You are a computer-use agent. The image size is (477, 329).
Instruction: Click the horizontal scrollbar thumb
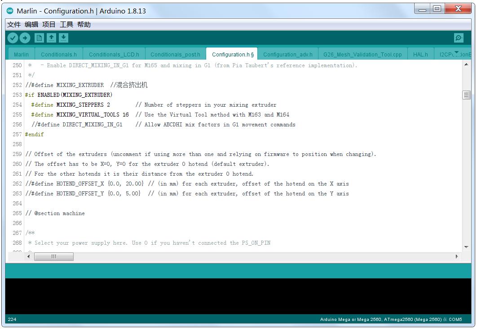(54, 256)
